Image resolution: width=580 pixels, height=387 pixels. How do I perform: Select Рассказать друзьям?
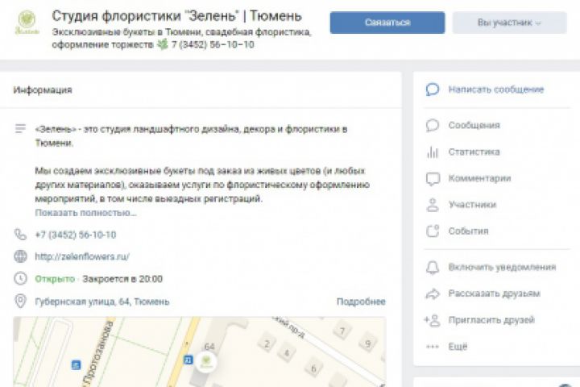(494, 293)
